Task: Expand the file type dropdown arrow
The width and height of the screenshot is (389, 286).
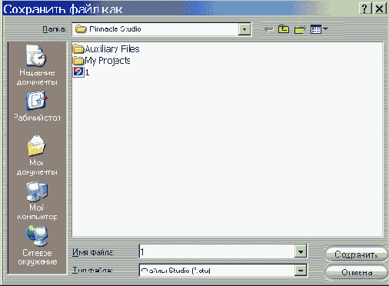Action: point(301,270)
